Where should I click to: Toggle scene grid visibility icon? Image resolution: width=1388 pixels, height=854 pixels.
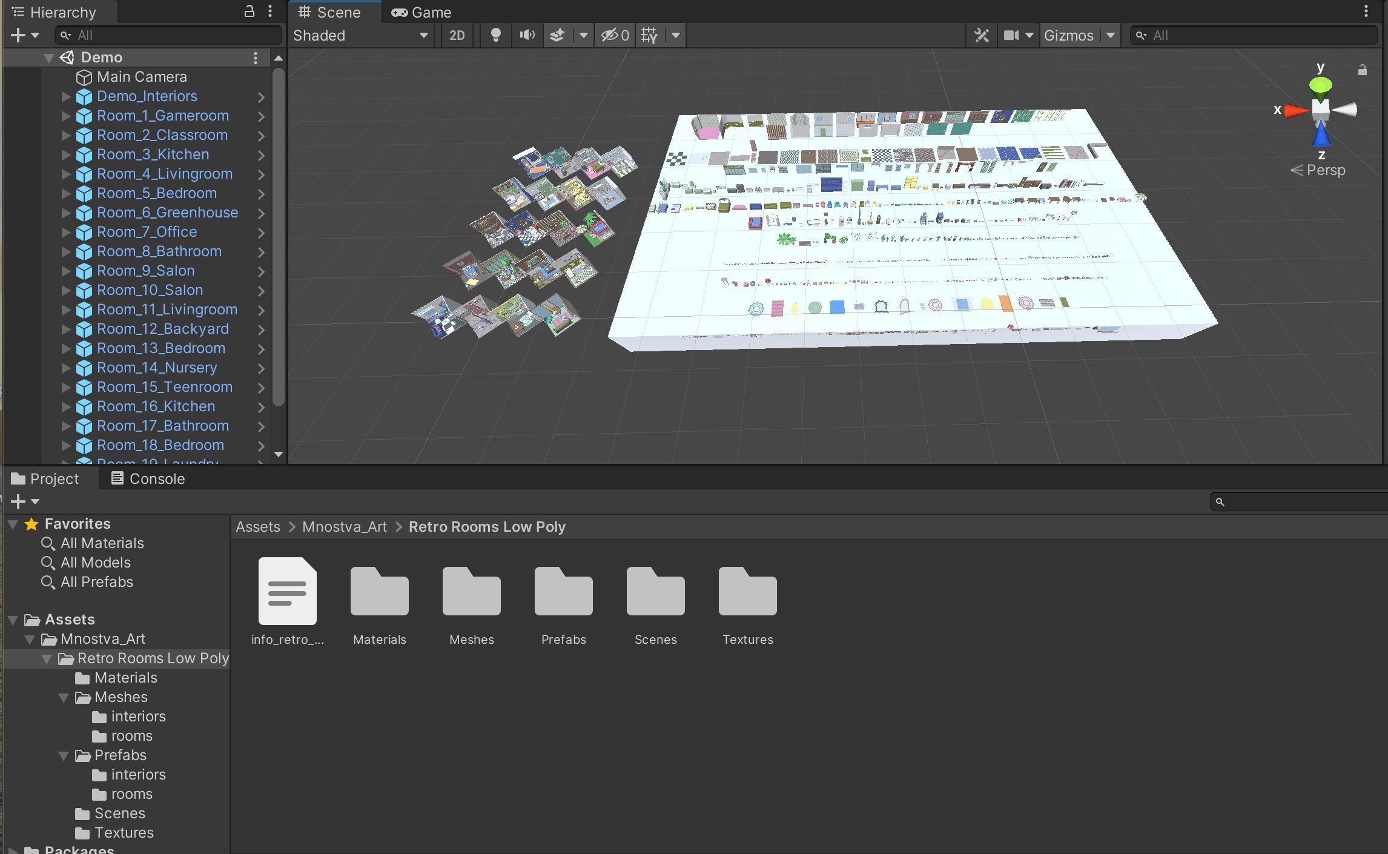point(649,35)
